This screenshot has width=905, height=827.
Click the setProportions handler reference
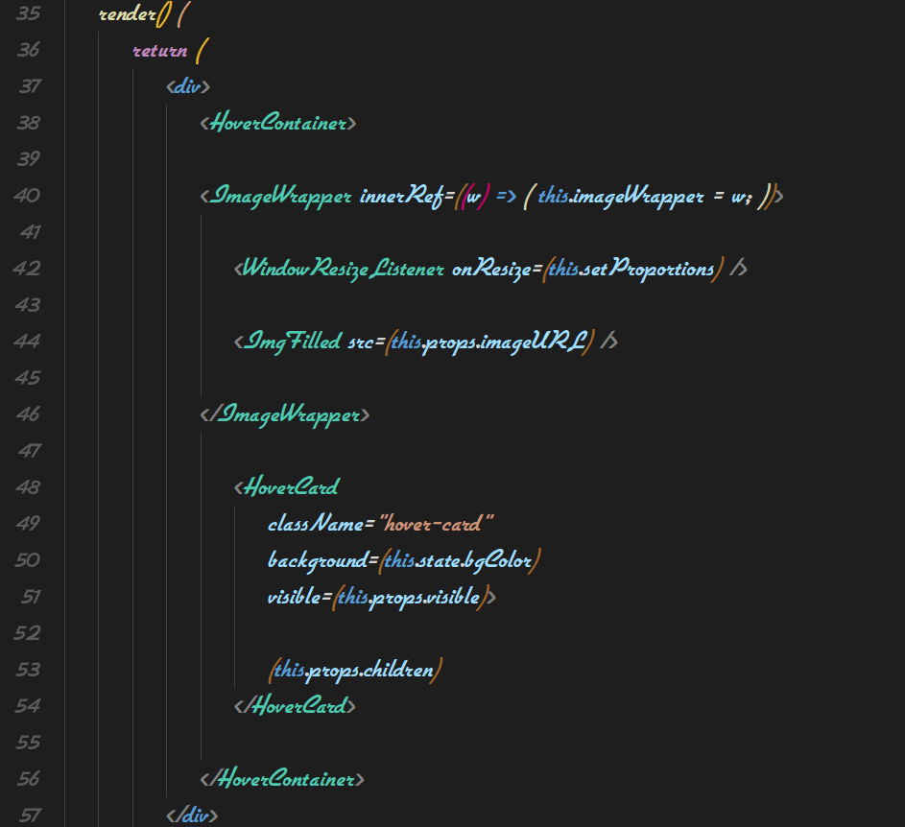(x=660, y=269)
